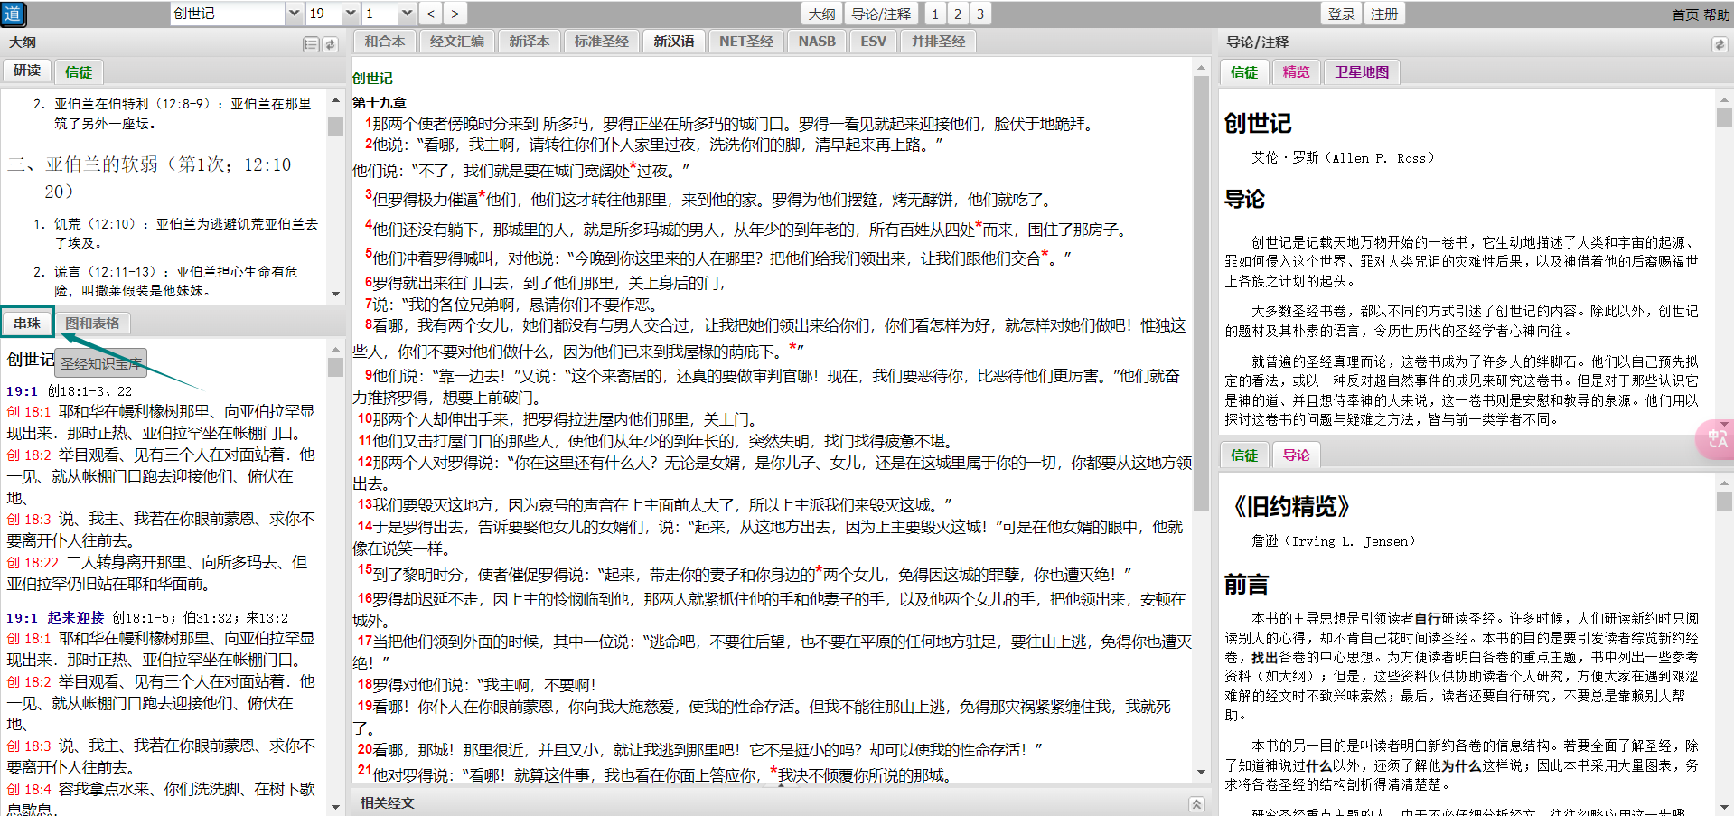Click the refresh icon in 大纲 panel header
1734x816 pixels.
331,43
